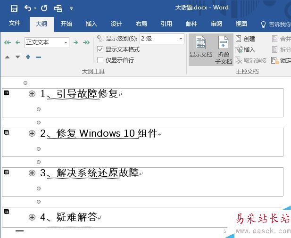Switch to the 审阅 tab
Screen dimensions: 291x238
coord(216,24)
